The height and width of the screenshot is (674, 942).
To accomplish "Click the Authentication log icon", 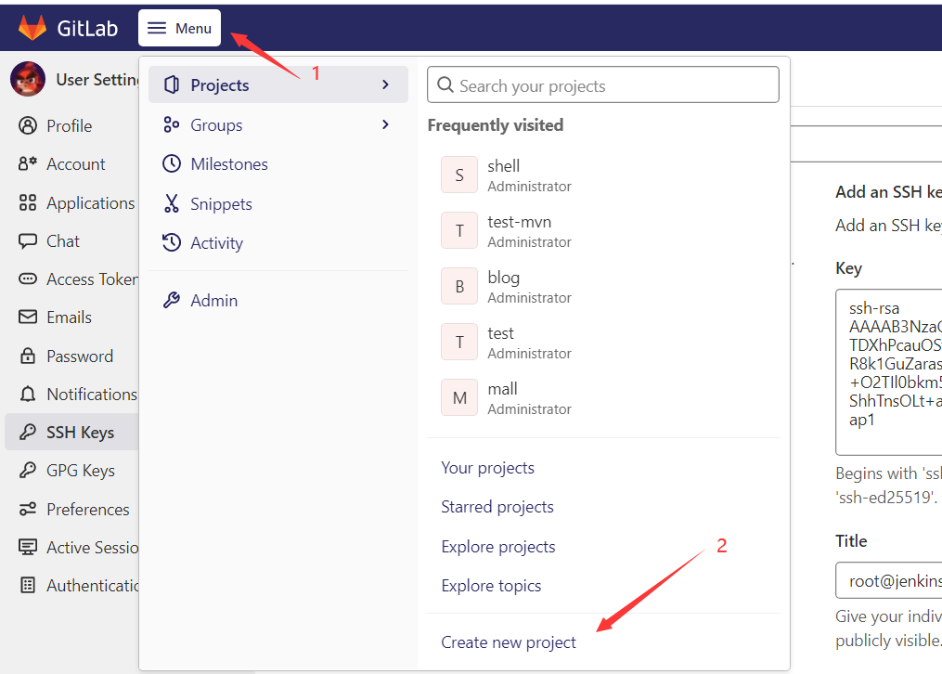I will point(28,585).
